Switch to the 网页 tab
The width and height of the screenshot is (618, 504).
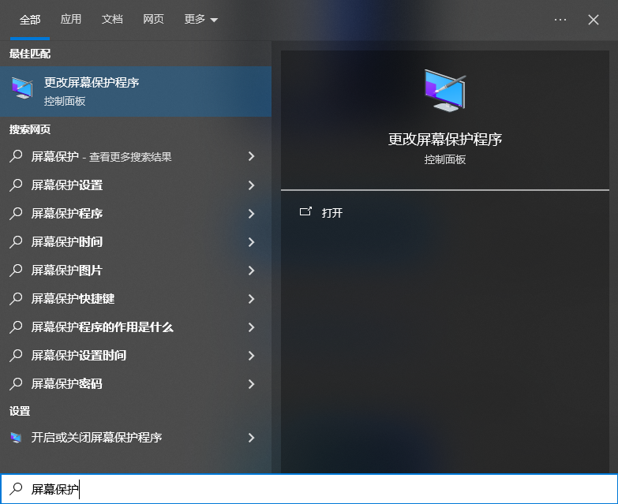[x=153, y=19]
